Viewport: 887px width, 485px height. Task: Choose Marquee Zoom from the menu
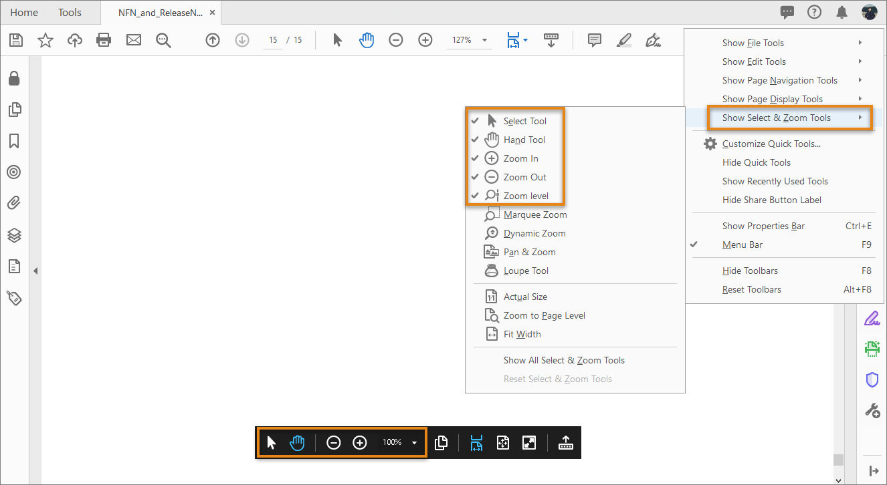coord(535,214)
